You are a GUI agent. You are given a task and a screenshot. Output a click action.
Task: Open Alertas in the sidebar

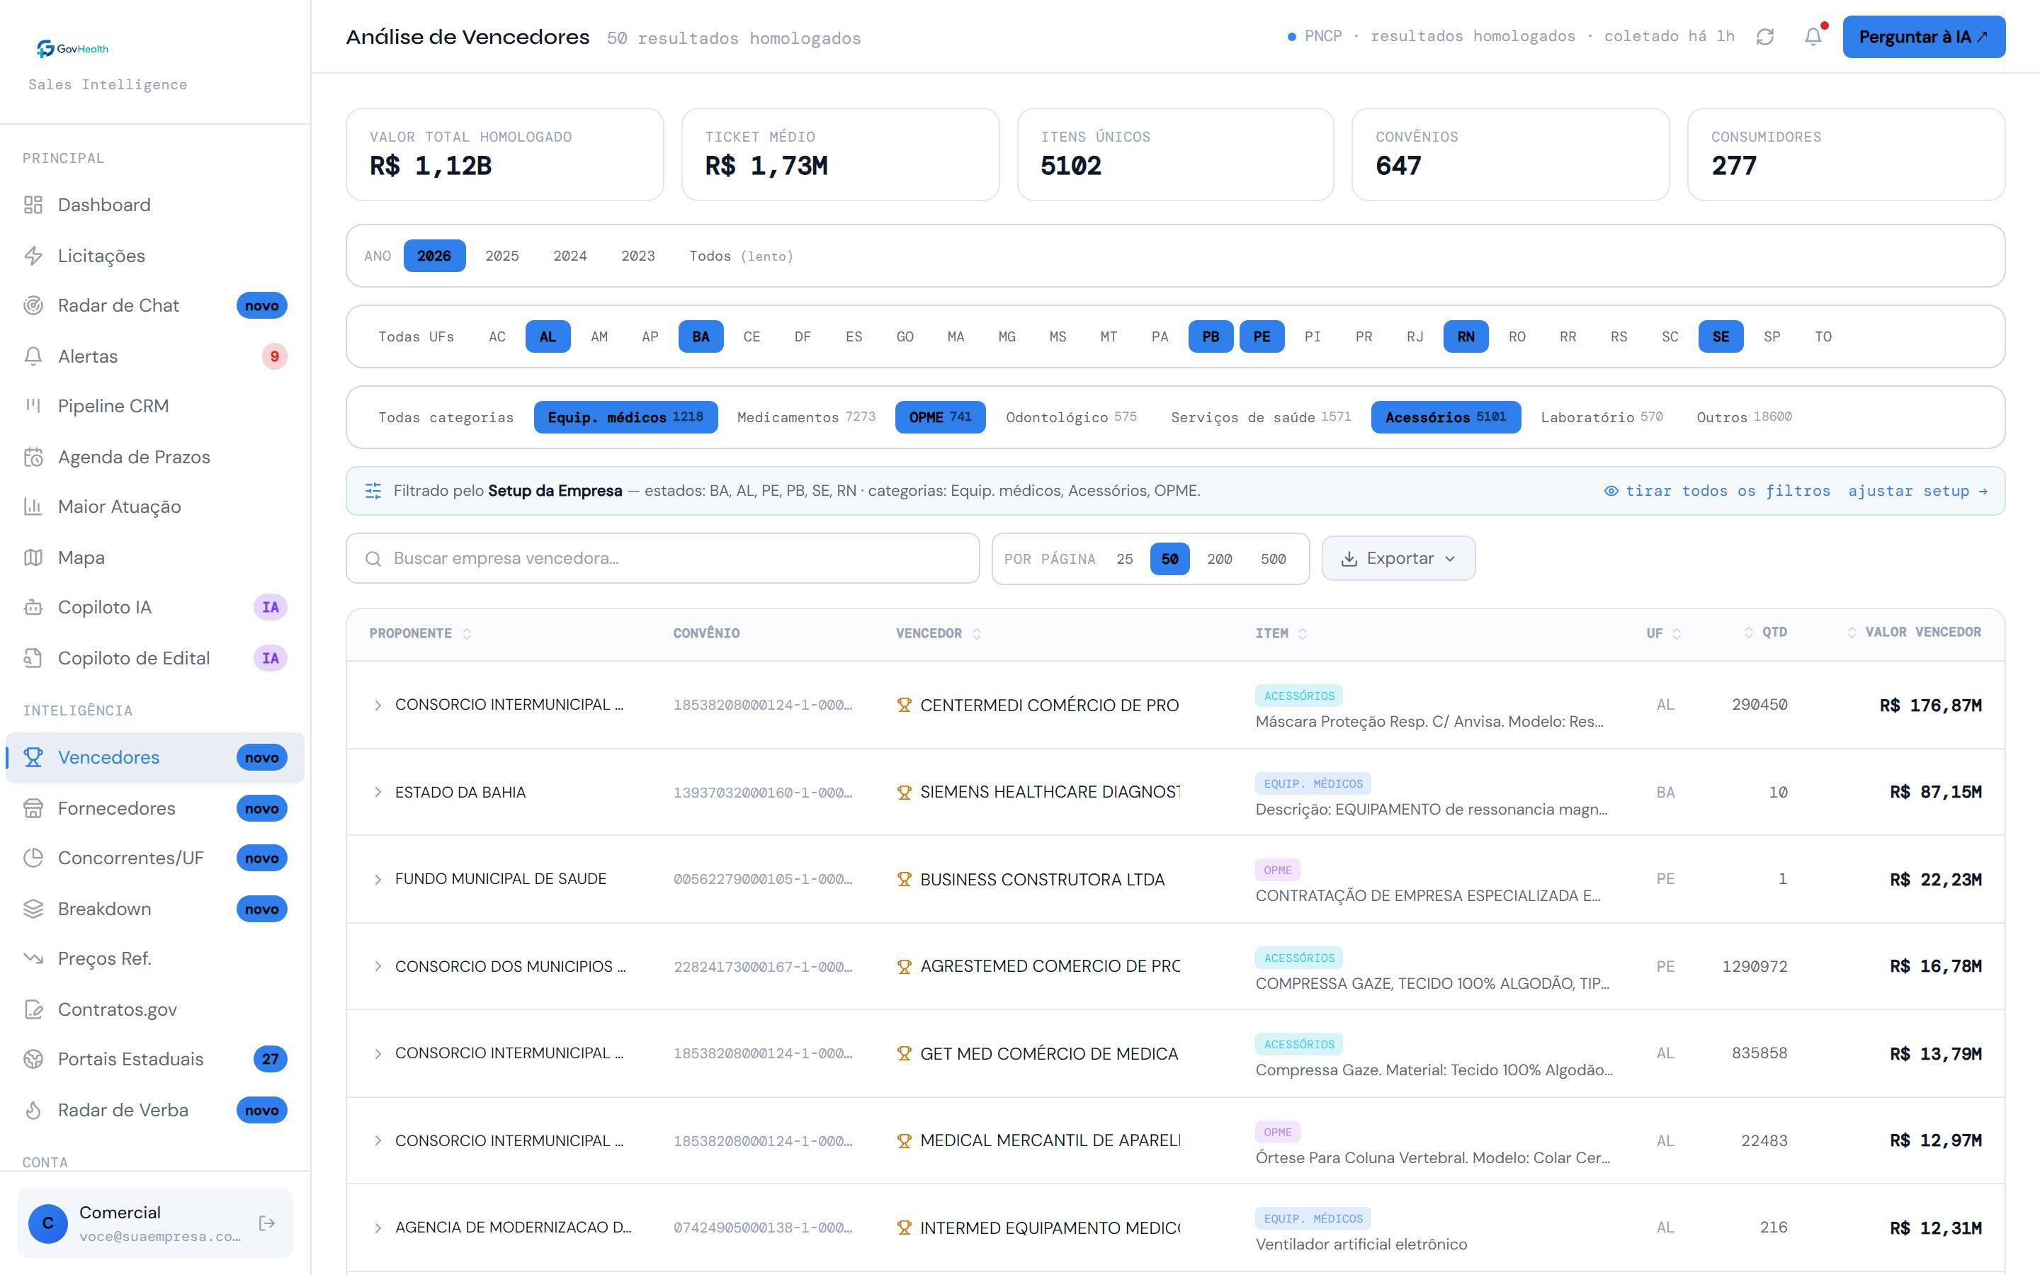[x=155, y=356]
